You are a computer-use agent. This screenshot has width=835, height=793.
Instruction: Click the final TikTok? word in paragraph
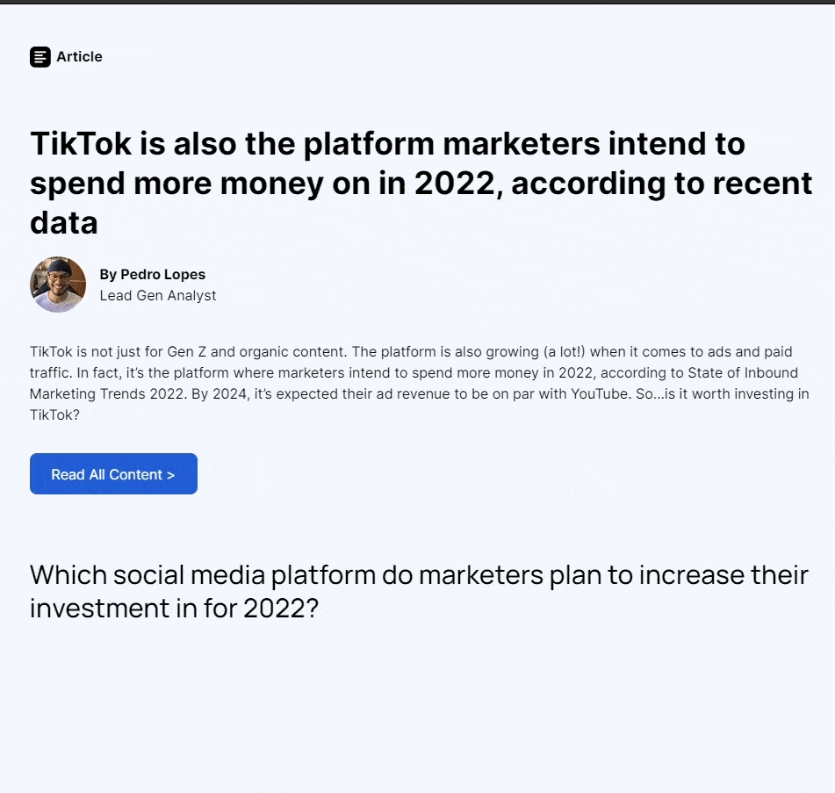(x=54, y=415)
